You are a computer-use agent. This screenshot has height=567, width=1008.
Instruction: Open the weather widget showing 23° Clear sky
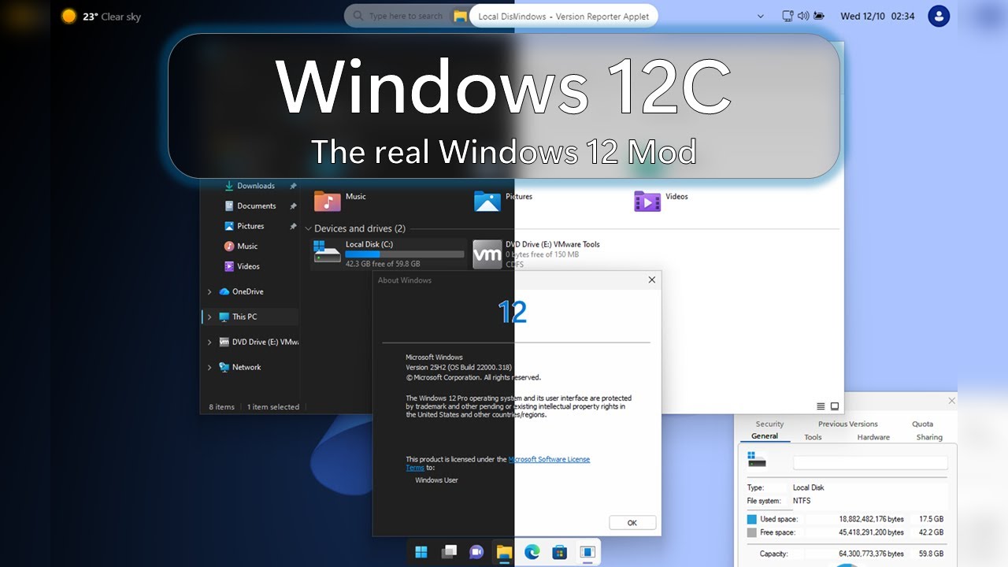[x=102, y=16]
